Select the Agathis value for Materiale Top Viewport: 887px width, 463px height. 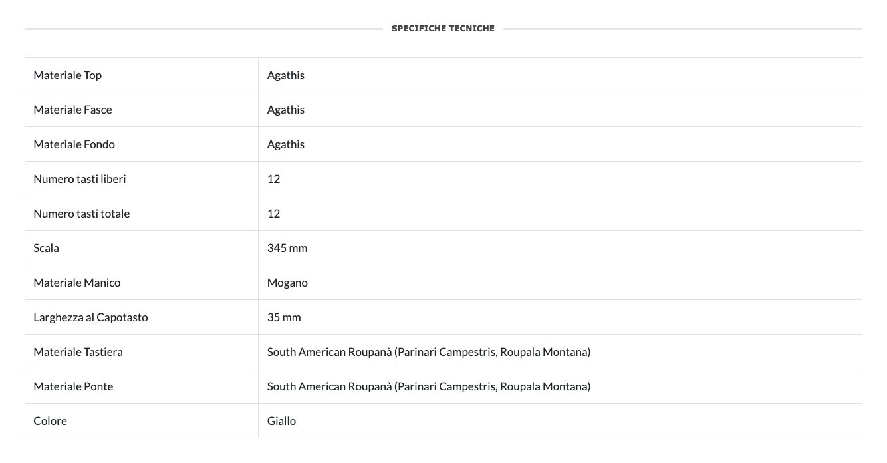(285, 75)
